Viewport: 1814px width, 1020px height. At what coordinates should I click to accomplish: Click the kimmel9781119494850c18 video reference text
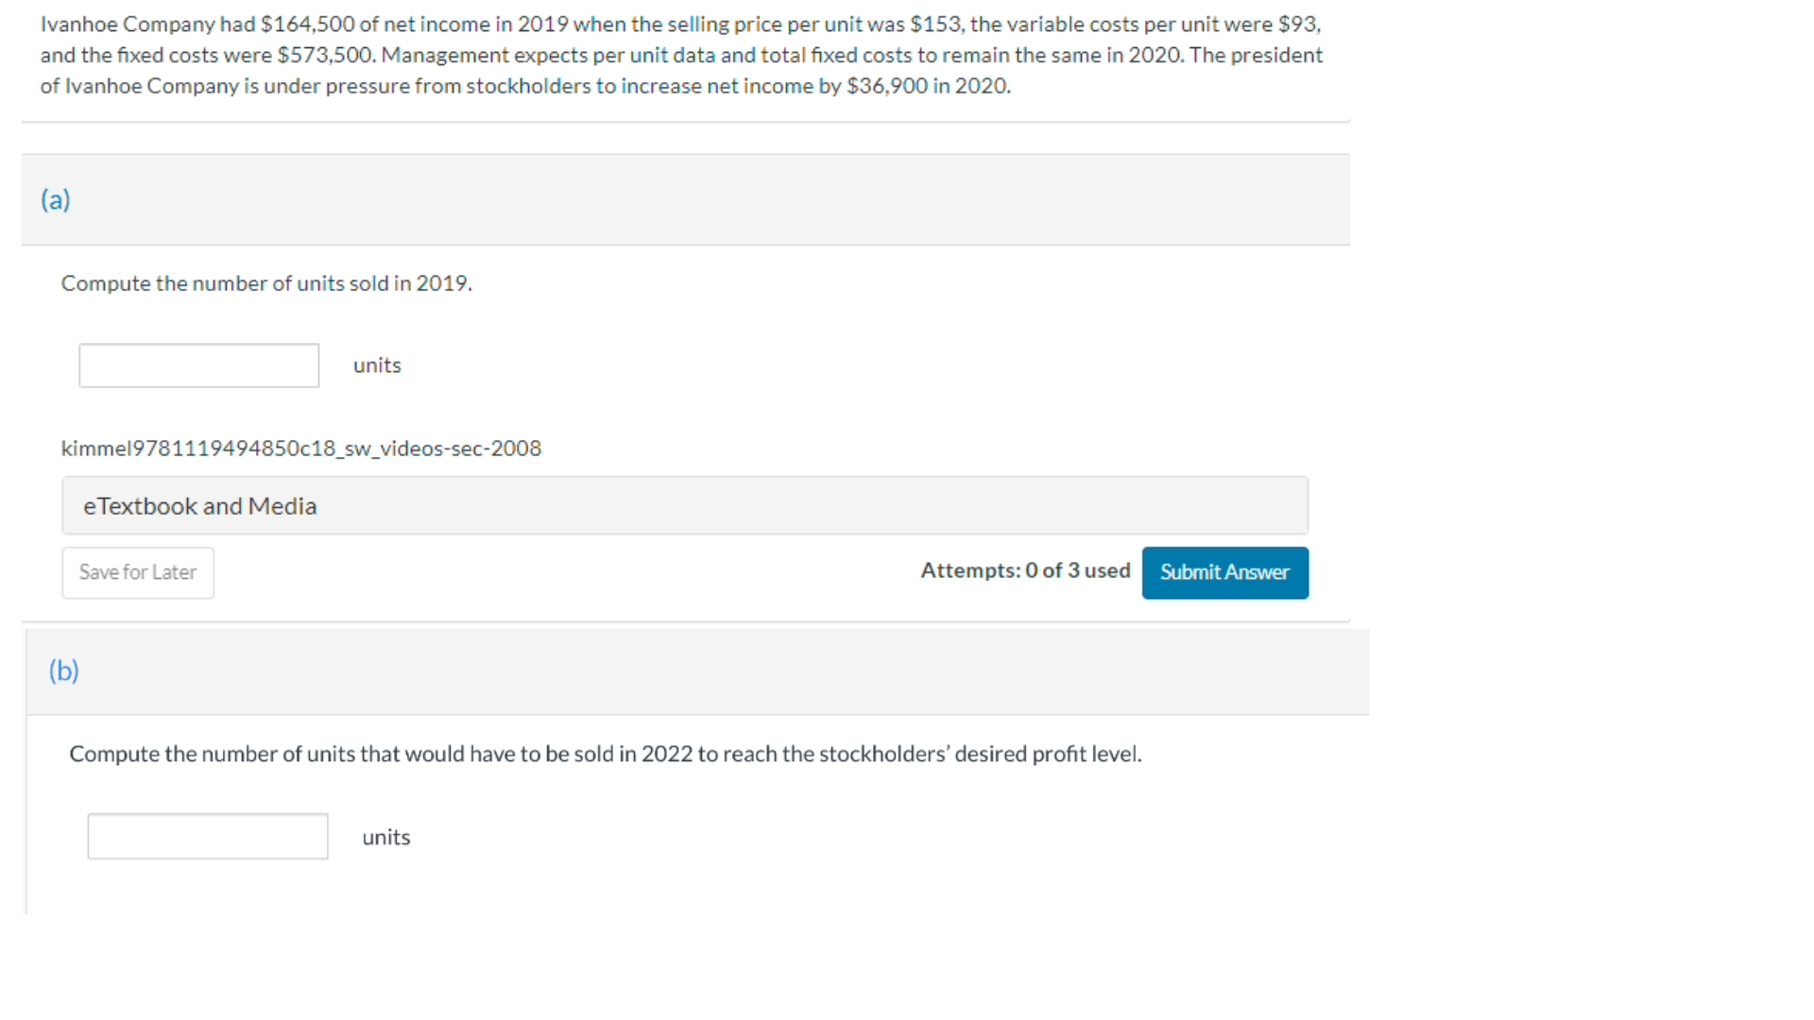tap(301, 449)
